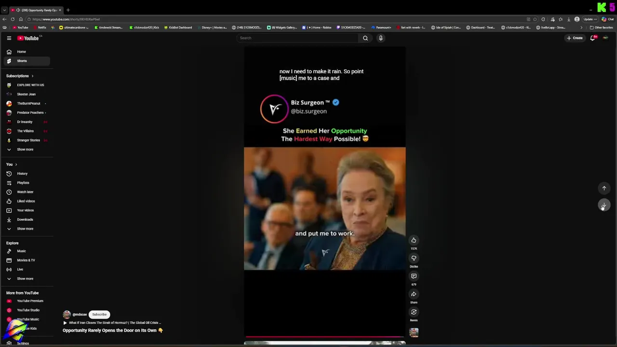Click the Create button
Viewport: 617px width, 347px height.
tap(575, 38)
